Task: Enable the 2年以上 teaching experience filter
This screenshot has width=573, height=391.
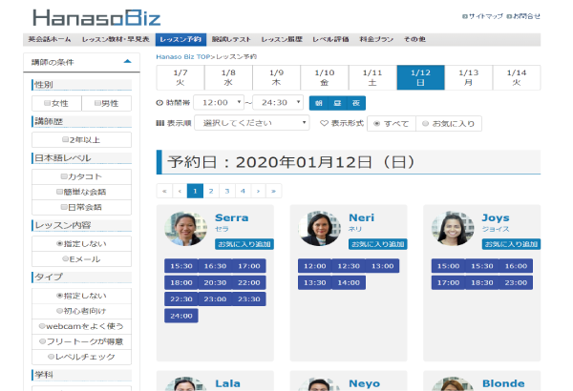Action: [65, 139]
